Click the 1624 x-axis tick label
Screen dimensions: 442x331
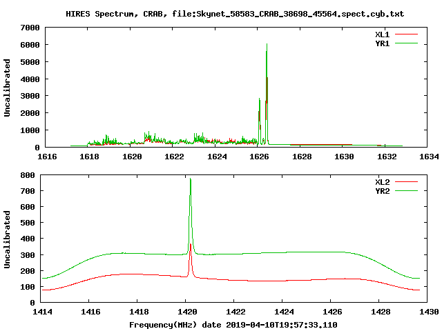coord(217,157)
